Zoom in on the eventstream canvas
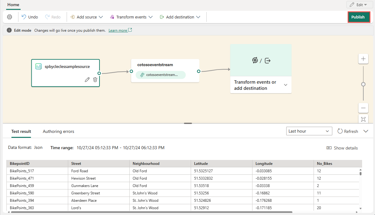Image resolution: width=375 pixels, height=215 pixels. tap(363, 59)
